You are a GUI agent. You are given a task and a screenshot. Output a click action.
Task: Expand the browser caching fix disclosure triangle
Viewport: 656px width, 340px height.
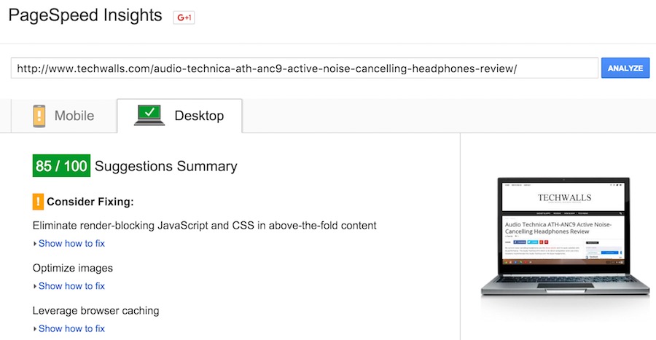click(35, 329)
